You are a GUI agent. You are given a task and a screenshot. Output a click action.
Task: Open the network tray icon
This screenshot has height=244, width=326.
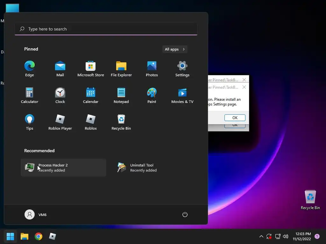[278, 236]
